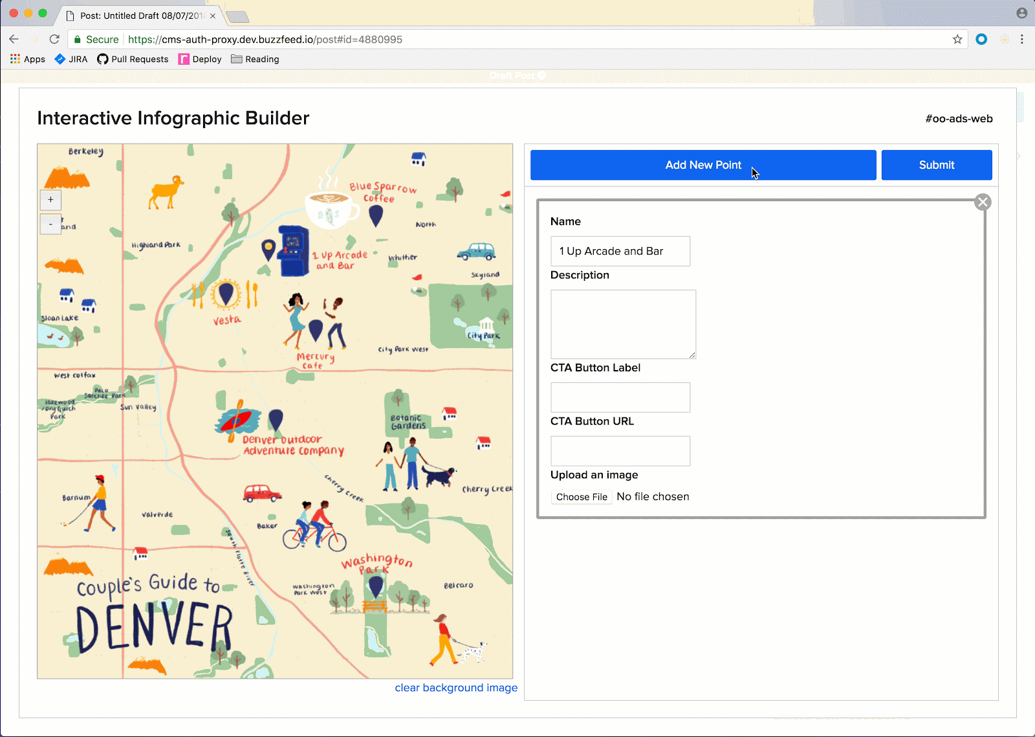
Task: Click the CTA Button Label field
Action: coord(620,397)
